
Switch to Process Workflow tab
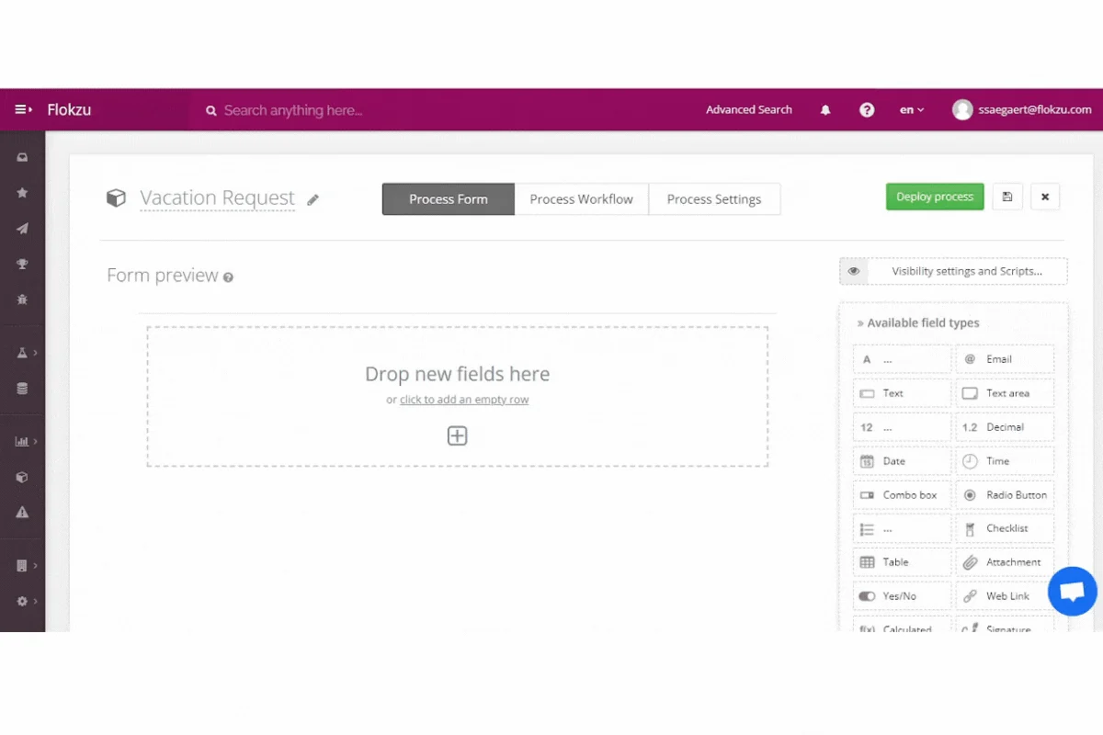pyautogui.click(x=582, y=199)
